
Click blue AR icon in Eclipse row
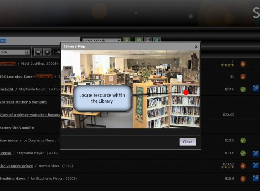[x=255, y=153]
